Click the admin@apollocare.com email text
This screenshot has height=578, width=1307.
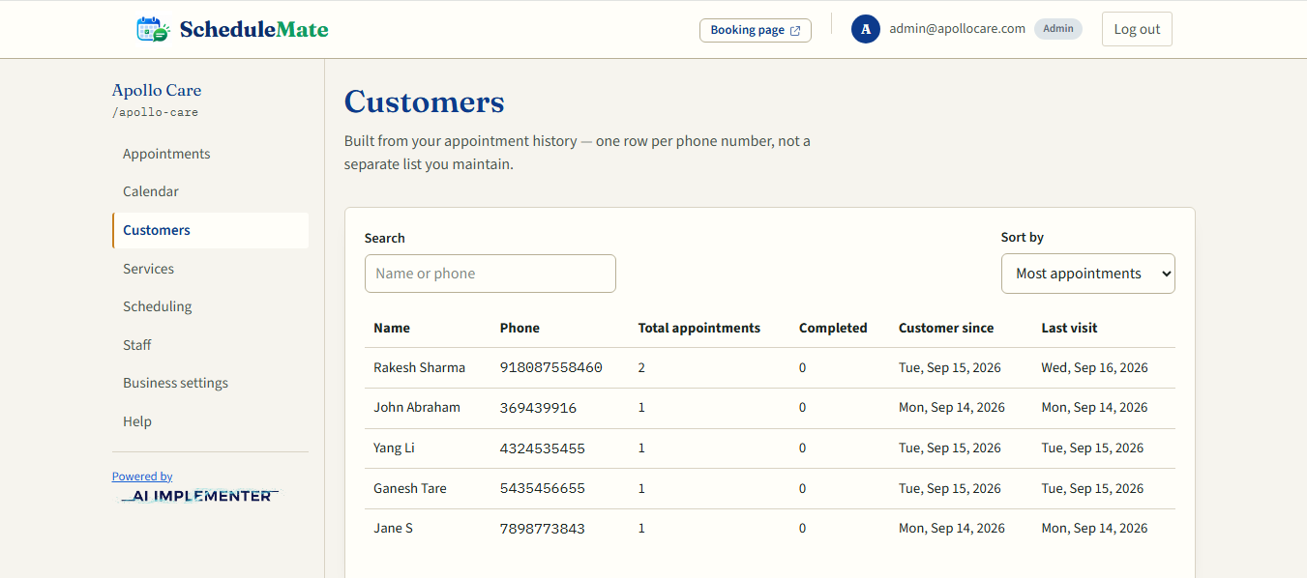tap(958, 29)
